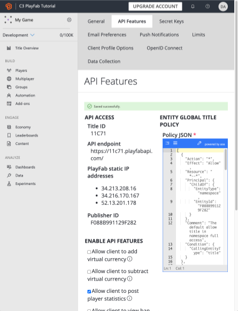
Task: Click info icon beside subtract virtual currency
Action: point(129,278)
